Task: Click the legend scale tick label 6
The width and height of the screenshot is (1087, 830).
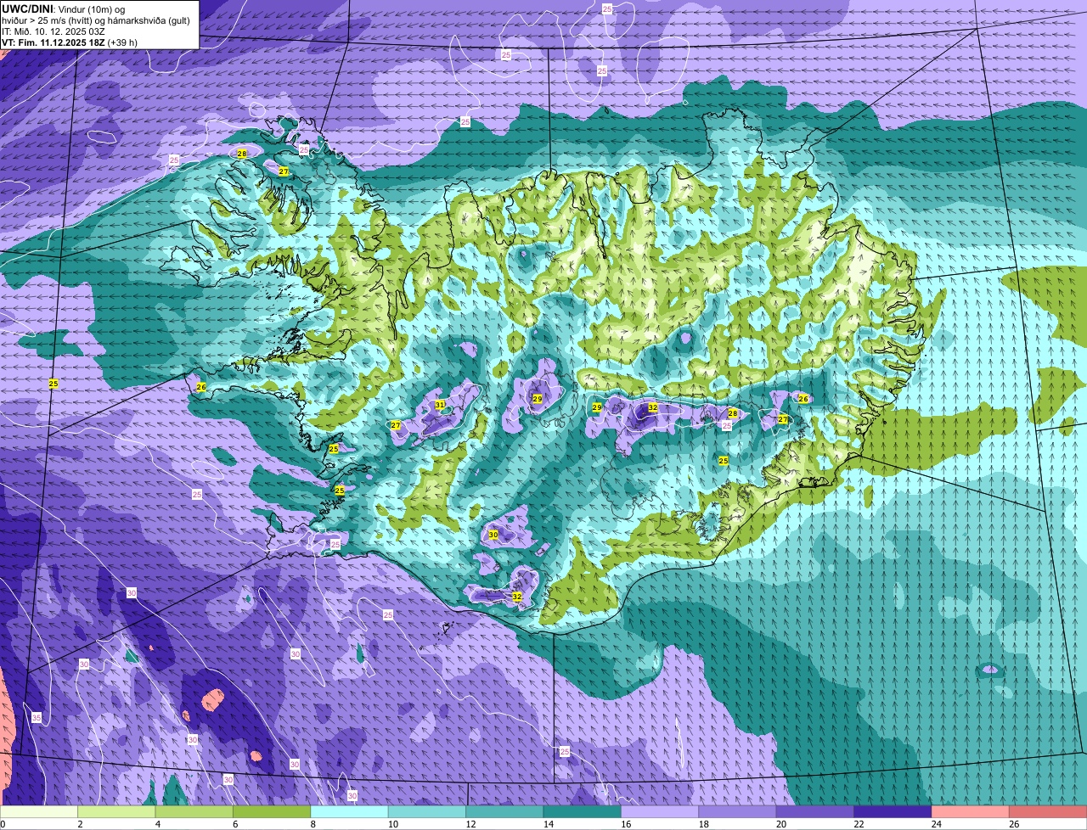Action: click(234, 824)
